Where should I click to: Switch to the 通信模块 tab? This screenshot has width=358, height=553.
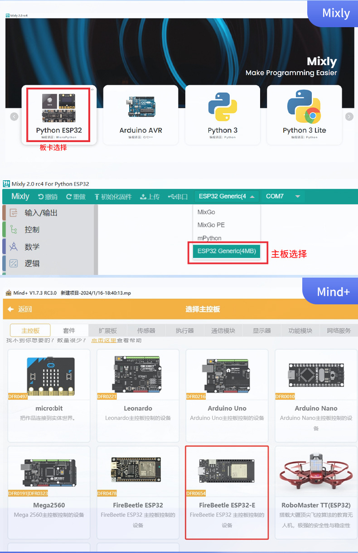(x=223, y=331)
